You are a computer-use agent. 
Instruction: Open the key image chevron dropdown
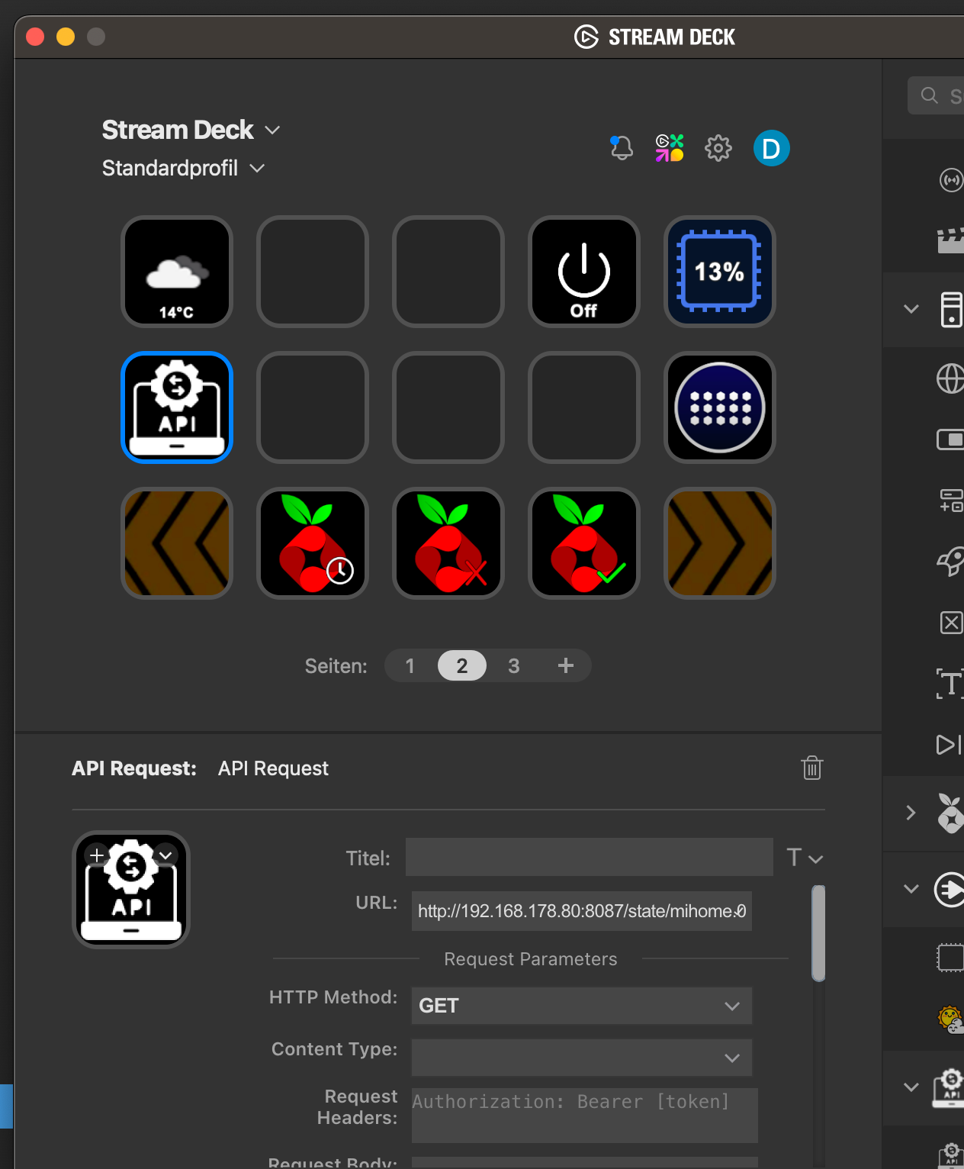click(165, 855)
